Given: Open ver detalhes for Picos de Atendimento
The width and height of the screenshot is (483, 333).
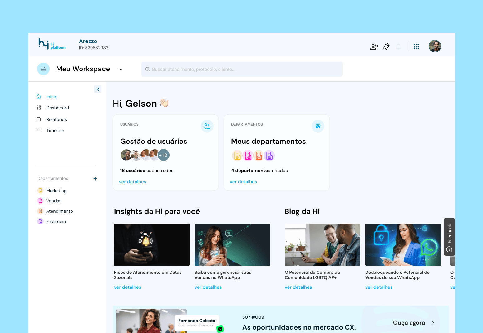Looking at the screenshot, I should tap(127, 287).
